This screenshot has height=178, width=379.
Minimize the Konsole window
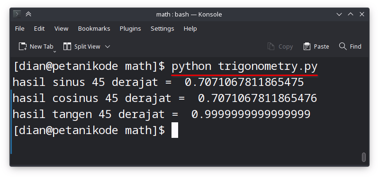tap(339, 15)
